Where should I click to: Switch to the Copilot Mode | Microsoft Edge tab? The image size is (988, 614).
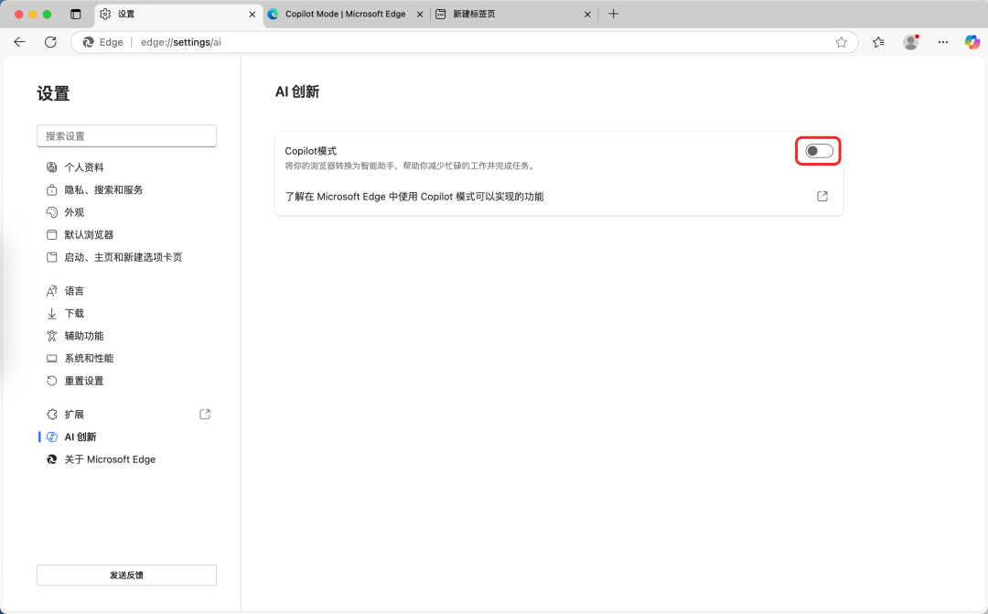click(345, 14)
